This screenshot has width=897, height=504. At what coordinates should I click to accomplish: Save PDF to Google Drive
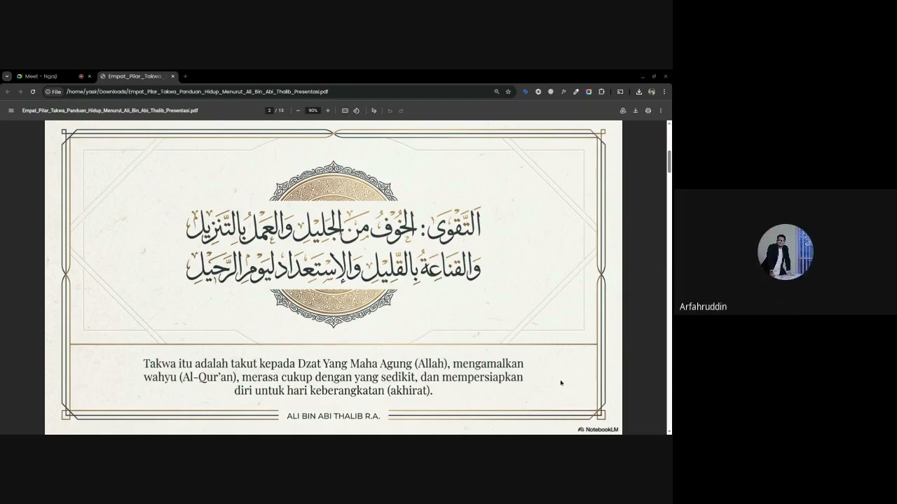(623, 111)
